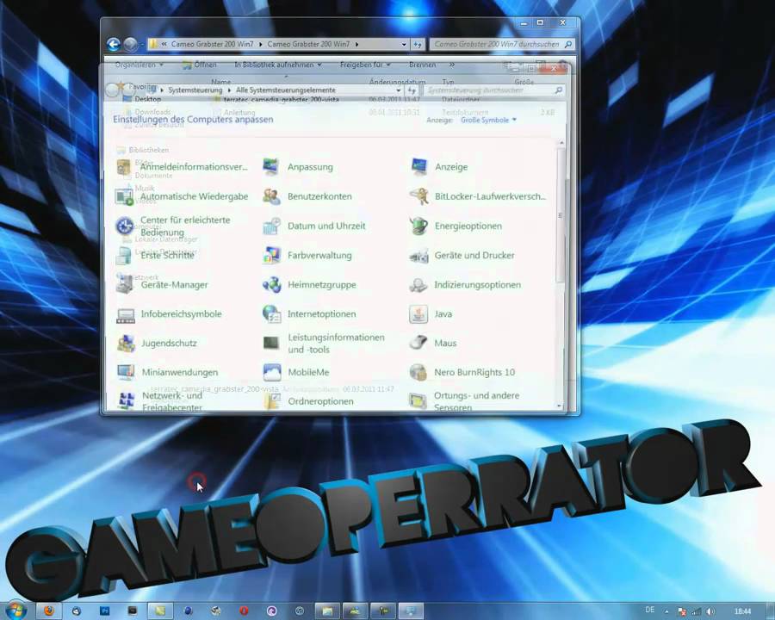Expand In Bibliothek aufnehmen dropdown
The width and height of the screenshot is (775, 620).
pyautogui.click(x=278, y=65)
